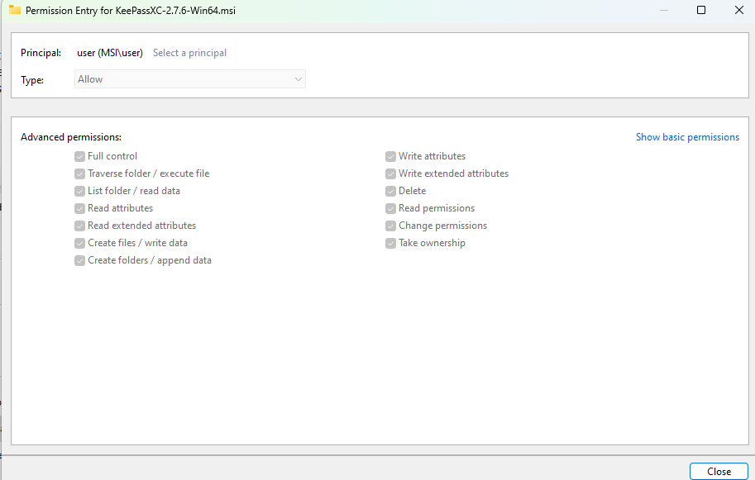Toggle Write extended attributes checkbox
This screenshot has height=480, width=755.
tap(390, 173)
